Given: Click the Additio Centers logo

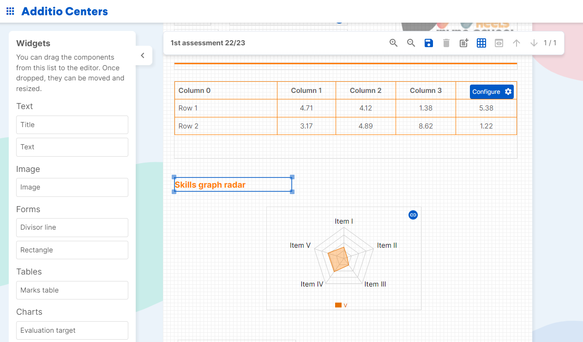Looking at the screenshot, I should pos(65,11).
